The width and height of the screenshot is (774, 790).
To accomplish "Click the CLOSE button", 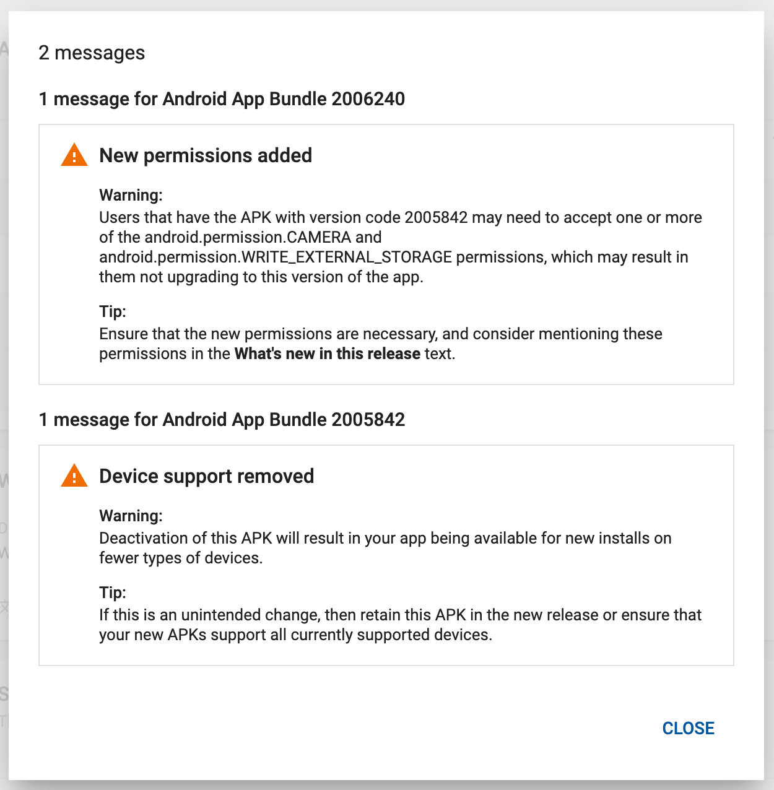I will click(688, 729).
